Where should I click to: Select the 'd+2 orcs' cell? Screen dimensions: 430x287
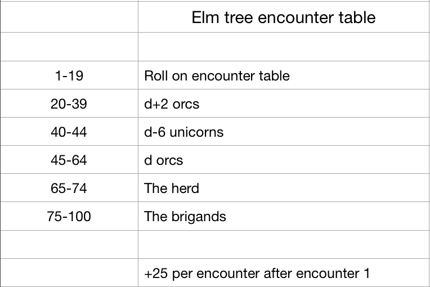point(284,104)
